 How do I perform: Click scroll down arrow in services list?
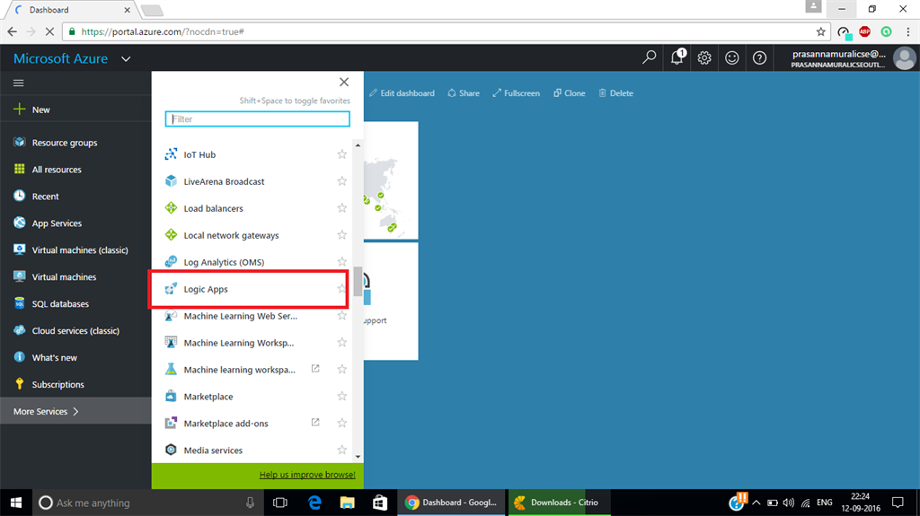pyautogui.click(x=358, y=457)
